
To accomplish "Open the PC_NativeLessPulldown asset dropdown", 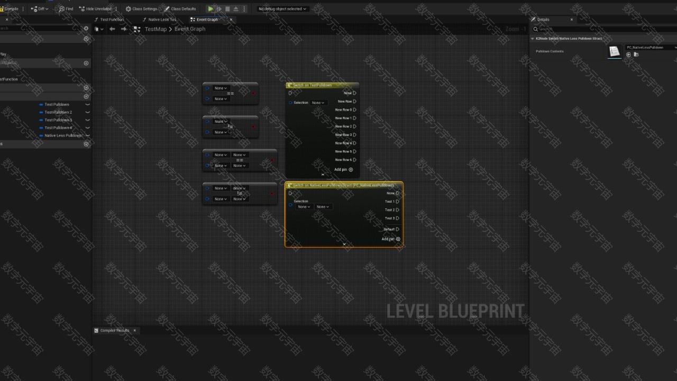I will tap(651, 48).
